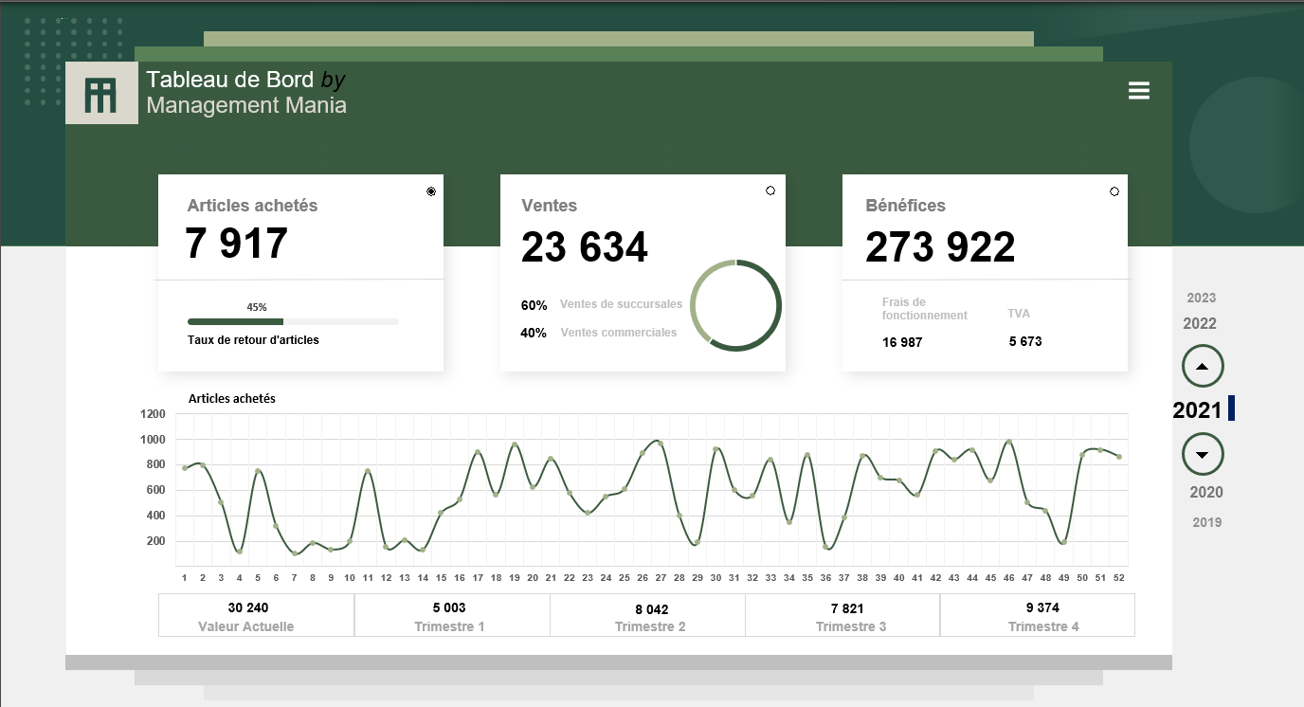Screen dimensions: 1304x707
Task: Click the week 52 x-axis label
Action: [x=1119, y=577]
